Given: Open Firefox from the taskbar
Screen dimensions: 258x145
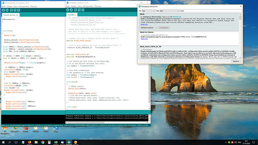Looking at the screenshot, I should coord(30,142).
